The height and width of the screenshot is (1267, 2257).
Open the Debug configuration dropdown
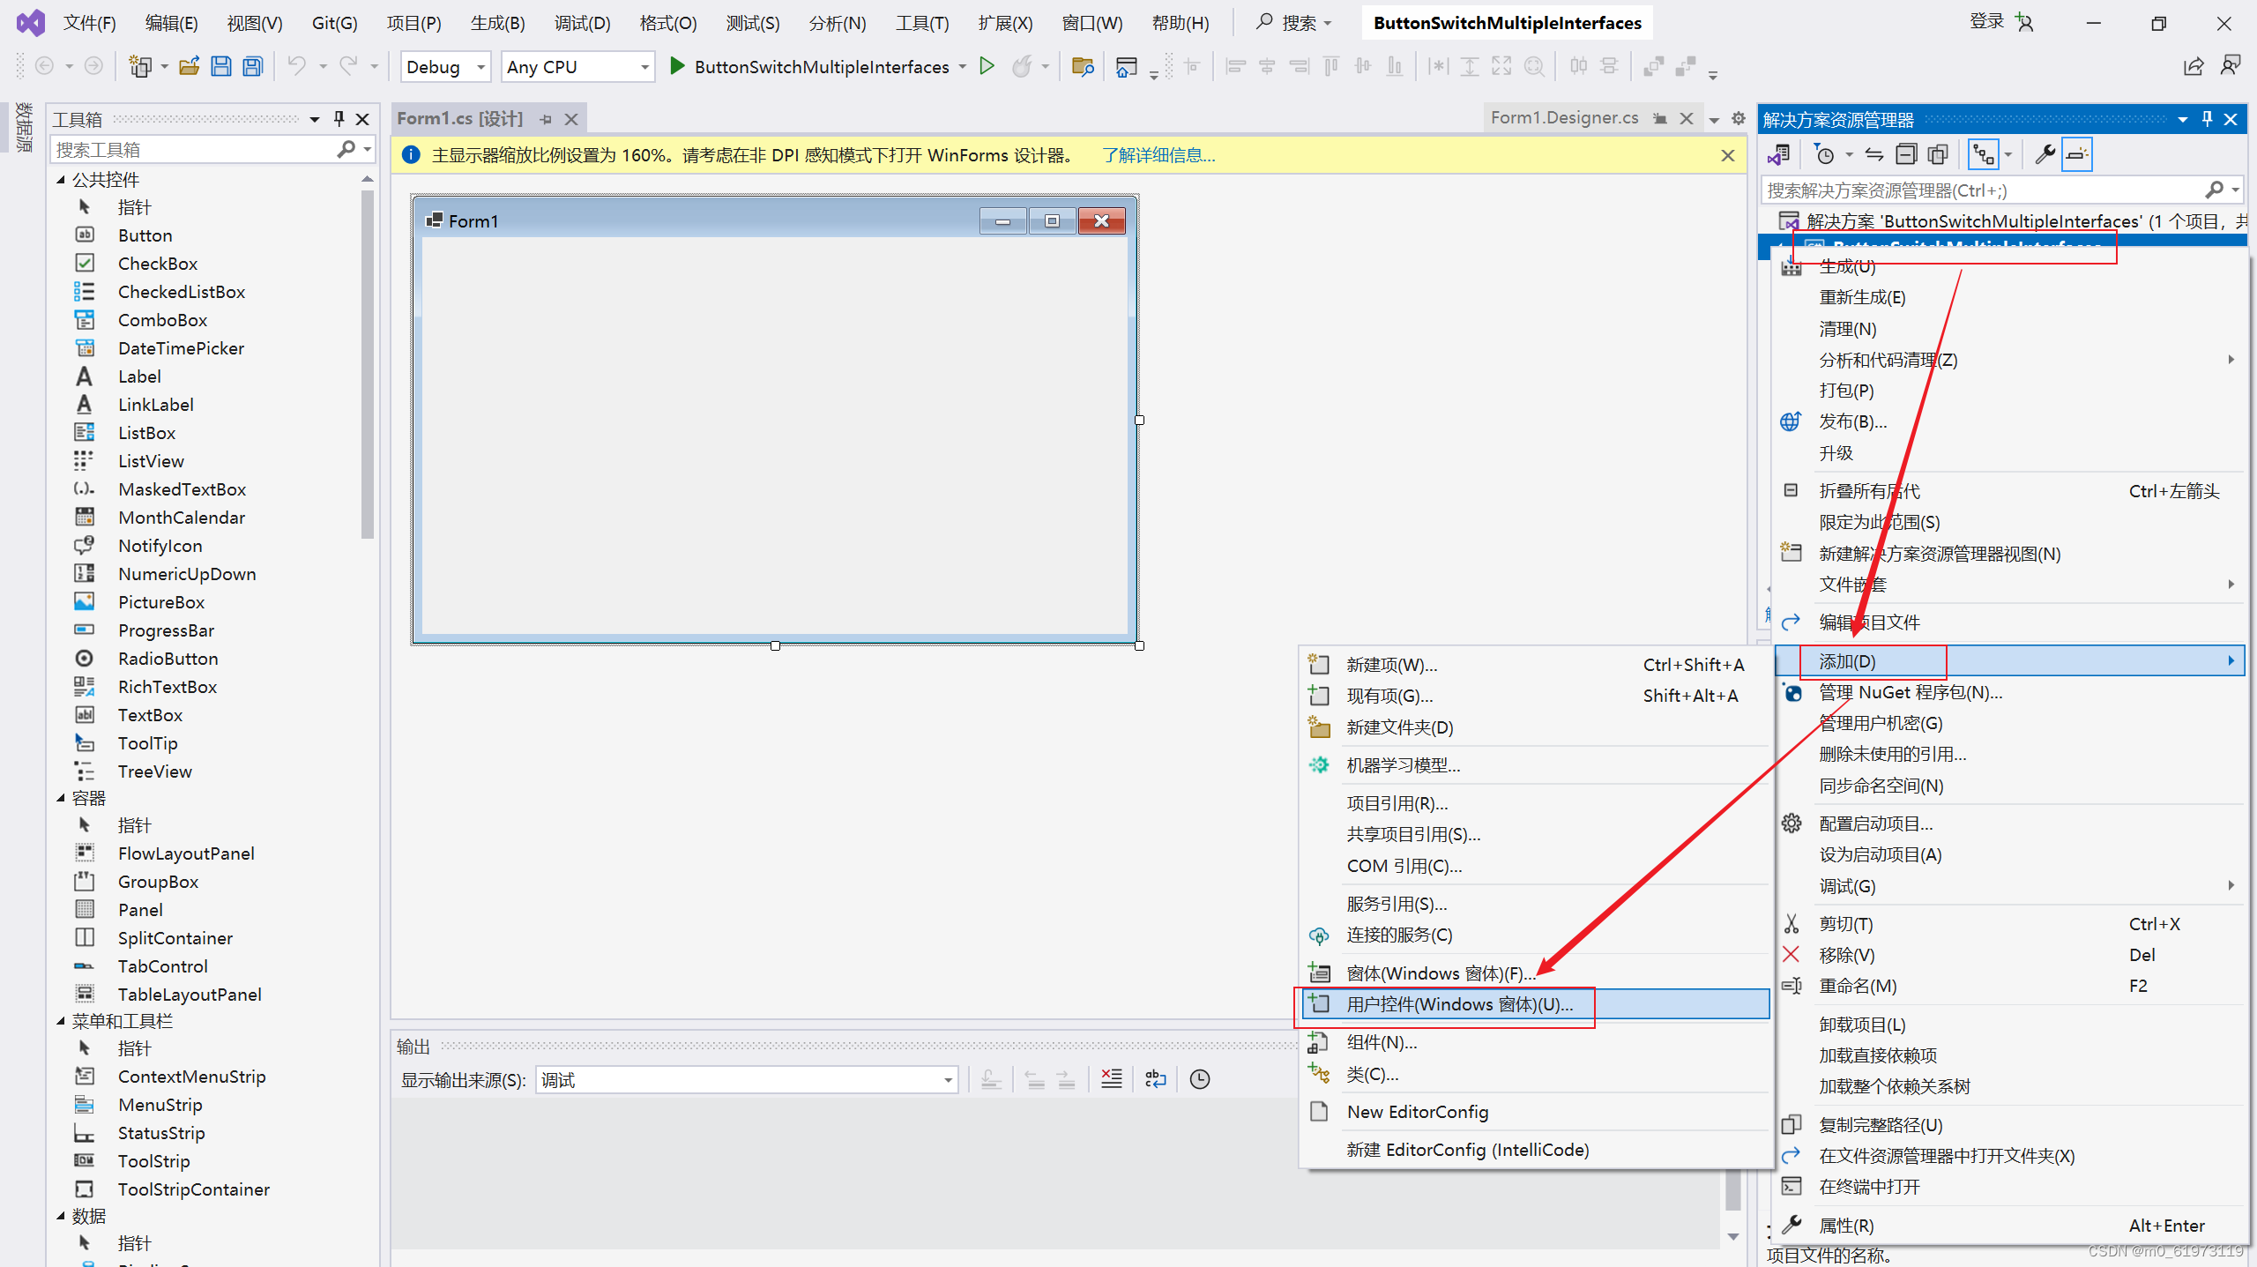480,66
